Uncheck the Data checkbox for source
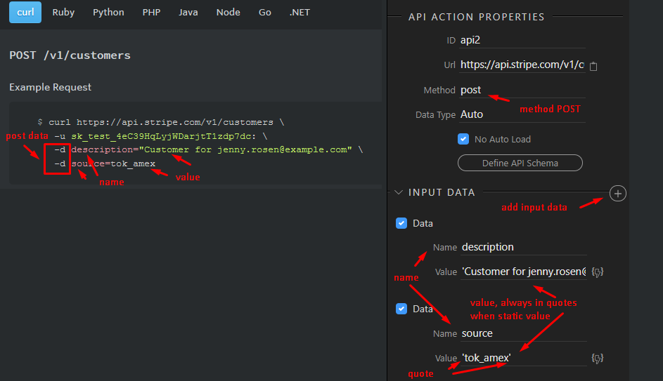This screenshot has height=381, width=663. point(401,309)
